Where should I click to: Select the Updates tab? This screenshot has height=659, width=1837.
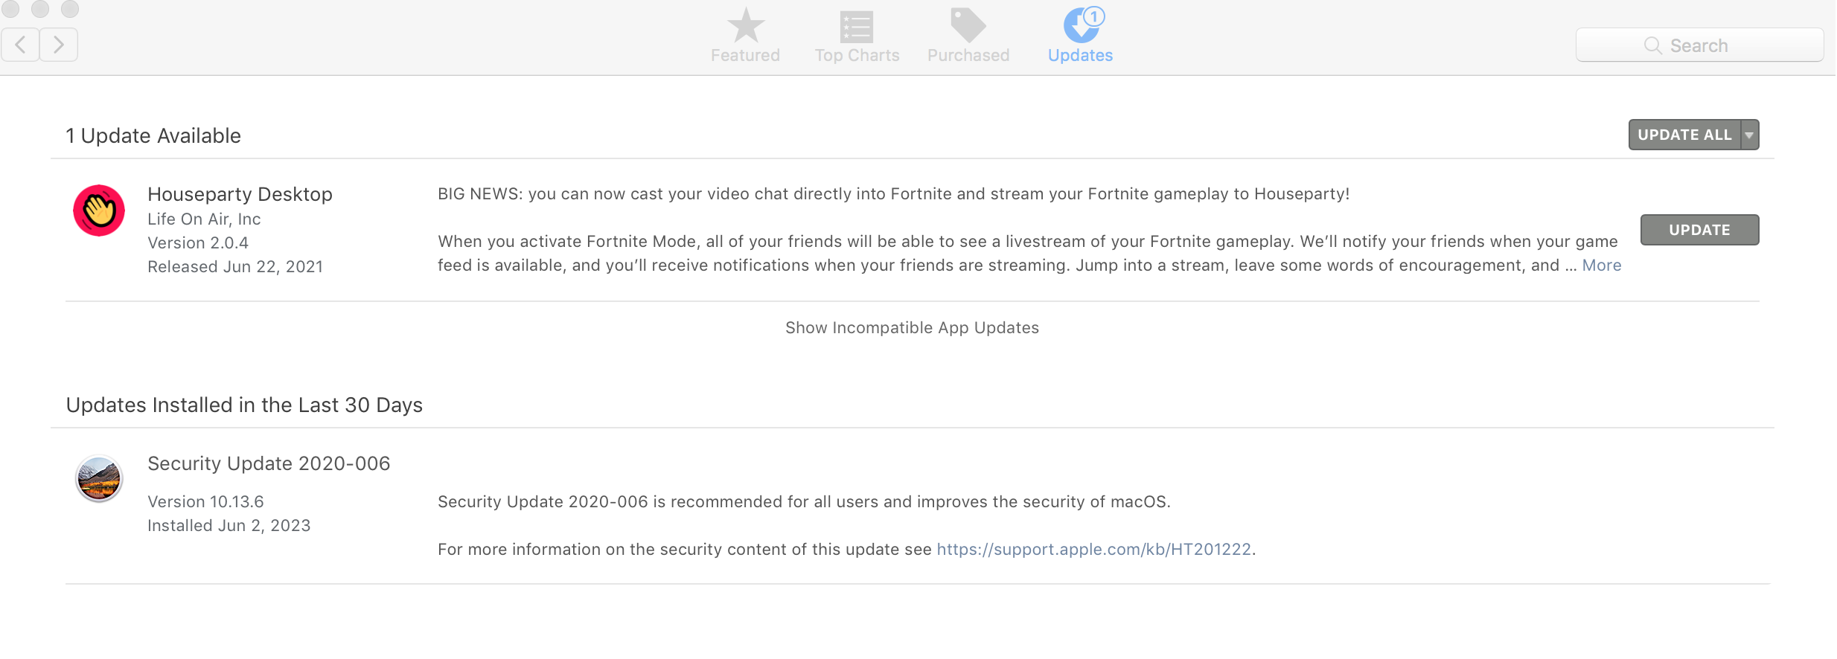[1080, 35]
